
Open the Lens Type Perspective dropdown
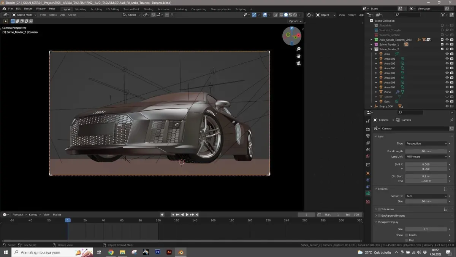point(426,144)
